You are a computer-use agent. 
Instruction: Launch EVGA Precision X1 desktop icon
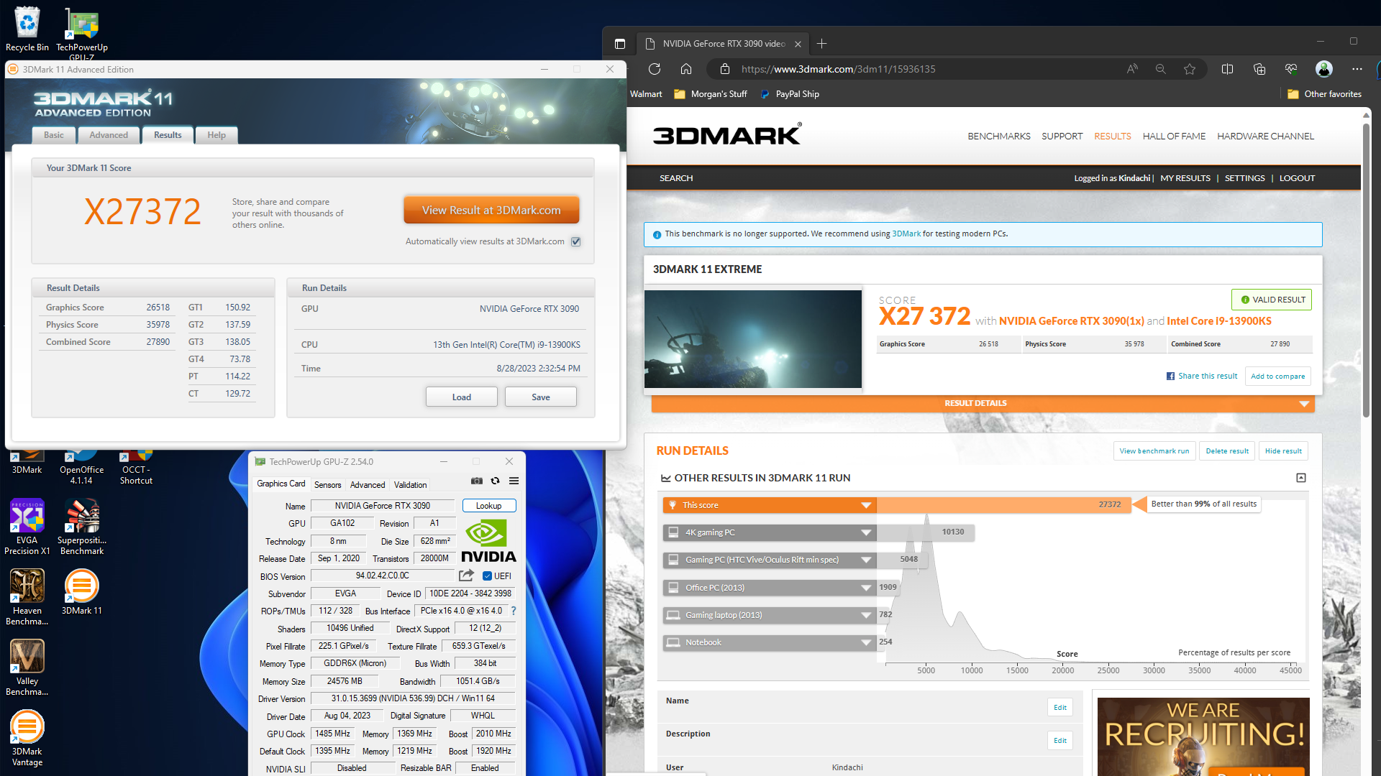pyautogui.click(x=27, y=527)
